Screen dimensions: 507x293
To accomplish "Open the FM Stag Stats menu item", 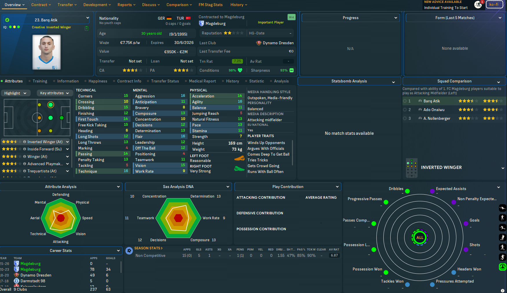I will (211, 5).
